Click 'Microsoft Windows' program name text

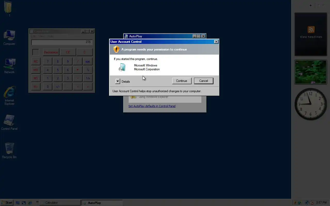[145, 65]
